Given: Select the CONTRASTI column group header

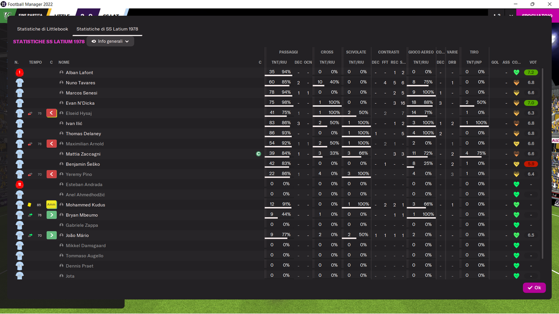Looking at the screenshot, I should [389, 52].
